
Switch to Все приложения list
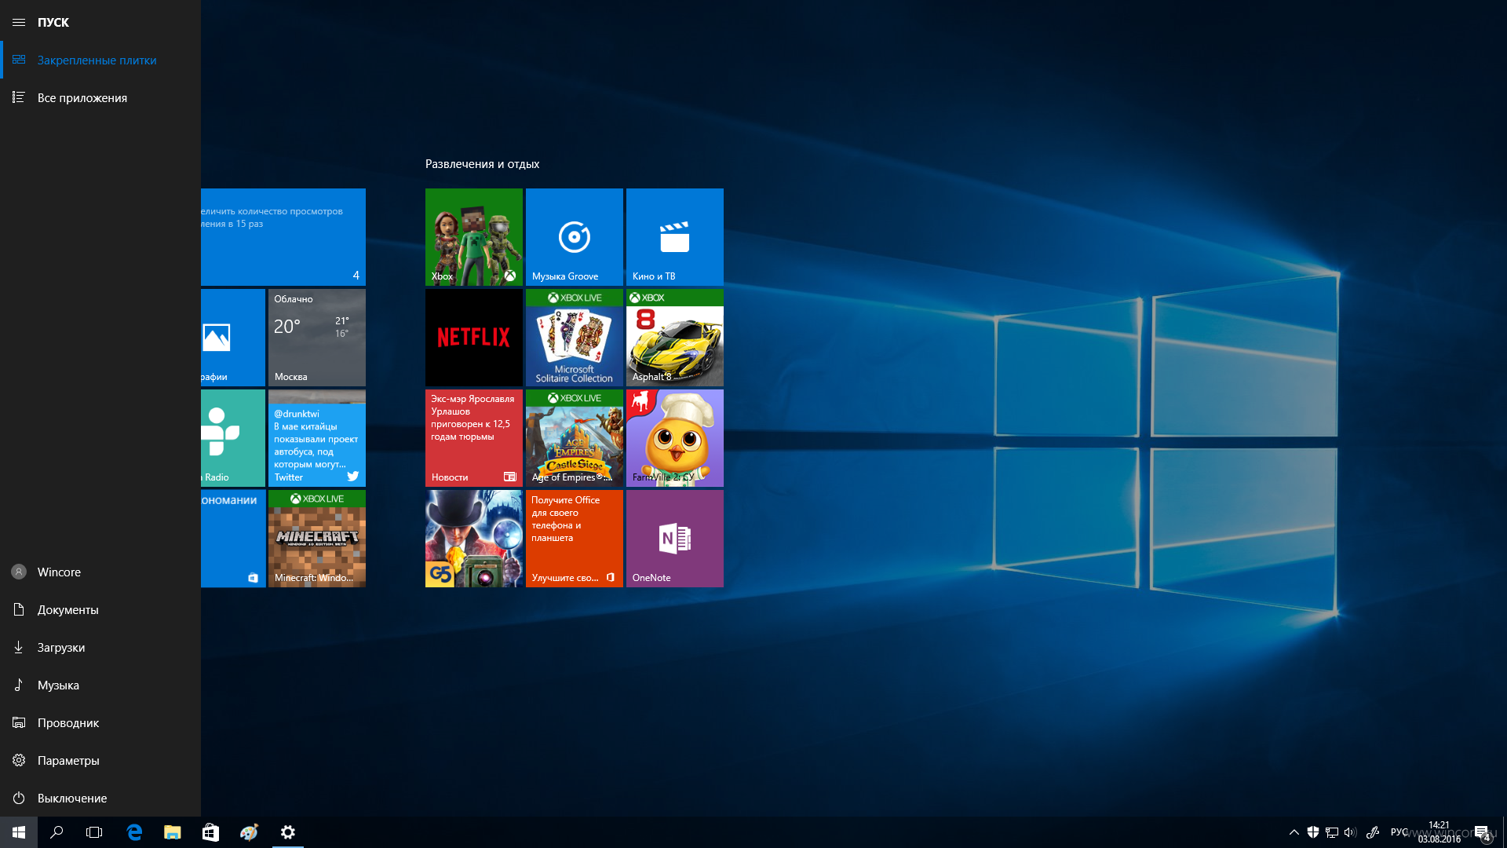click(x=100, y=97)
